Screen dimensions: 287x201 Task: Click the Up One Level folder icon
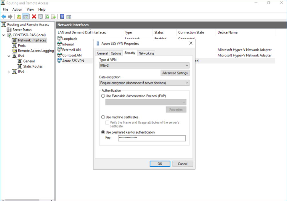[19, 17]
